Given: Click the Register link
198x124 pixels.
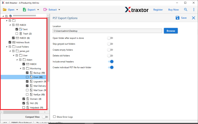Looking at the screenshot, I should [x=158, y=10].
